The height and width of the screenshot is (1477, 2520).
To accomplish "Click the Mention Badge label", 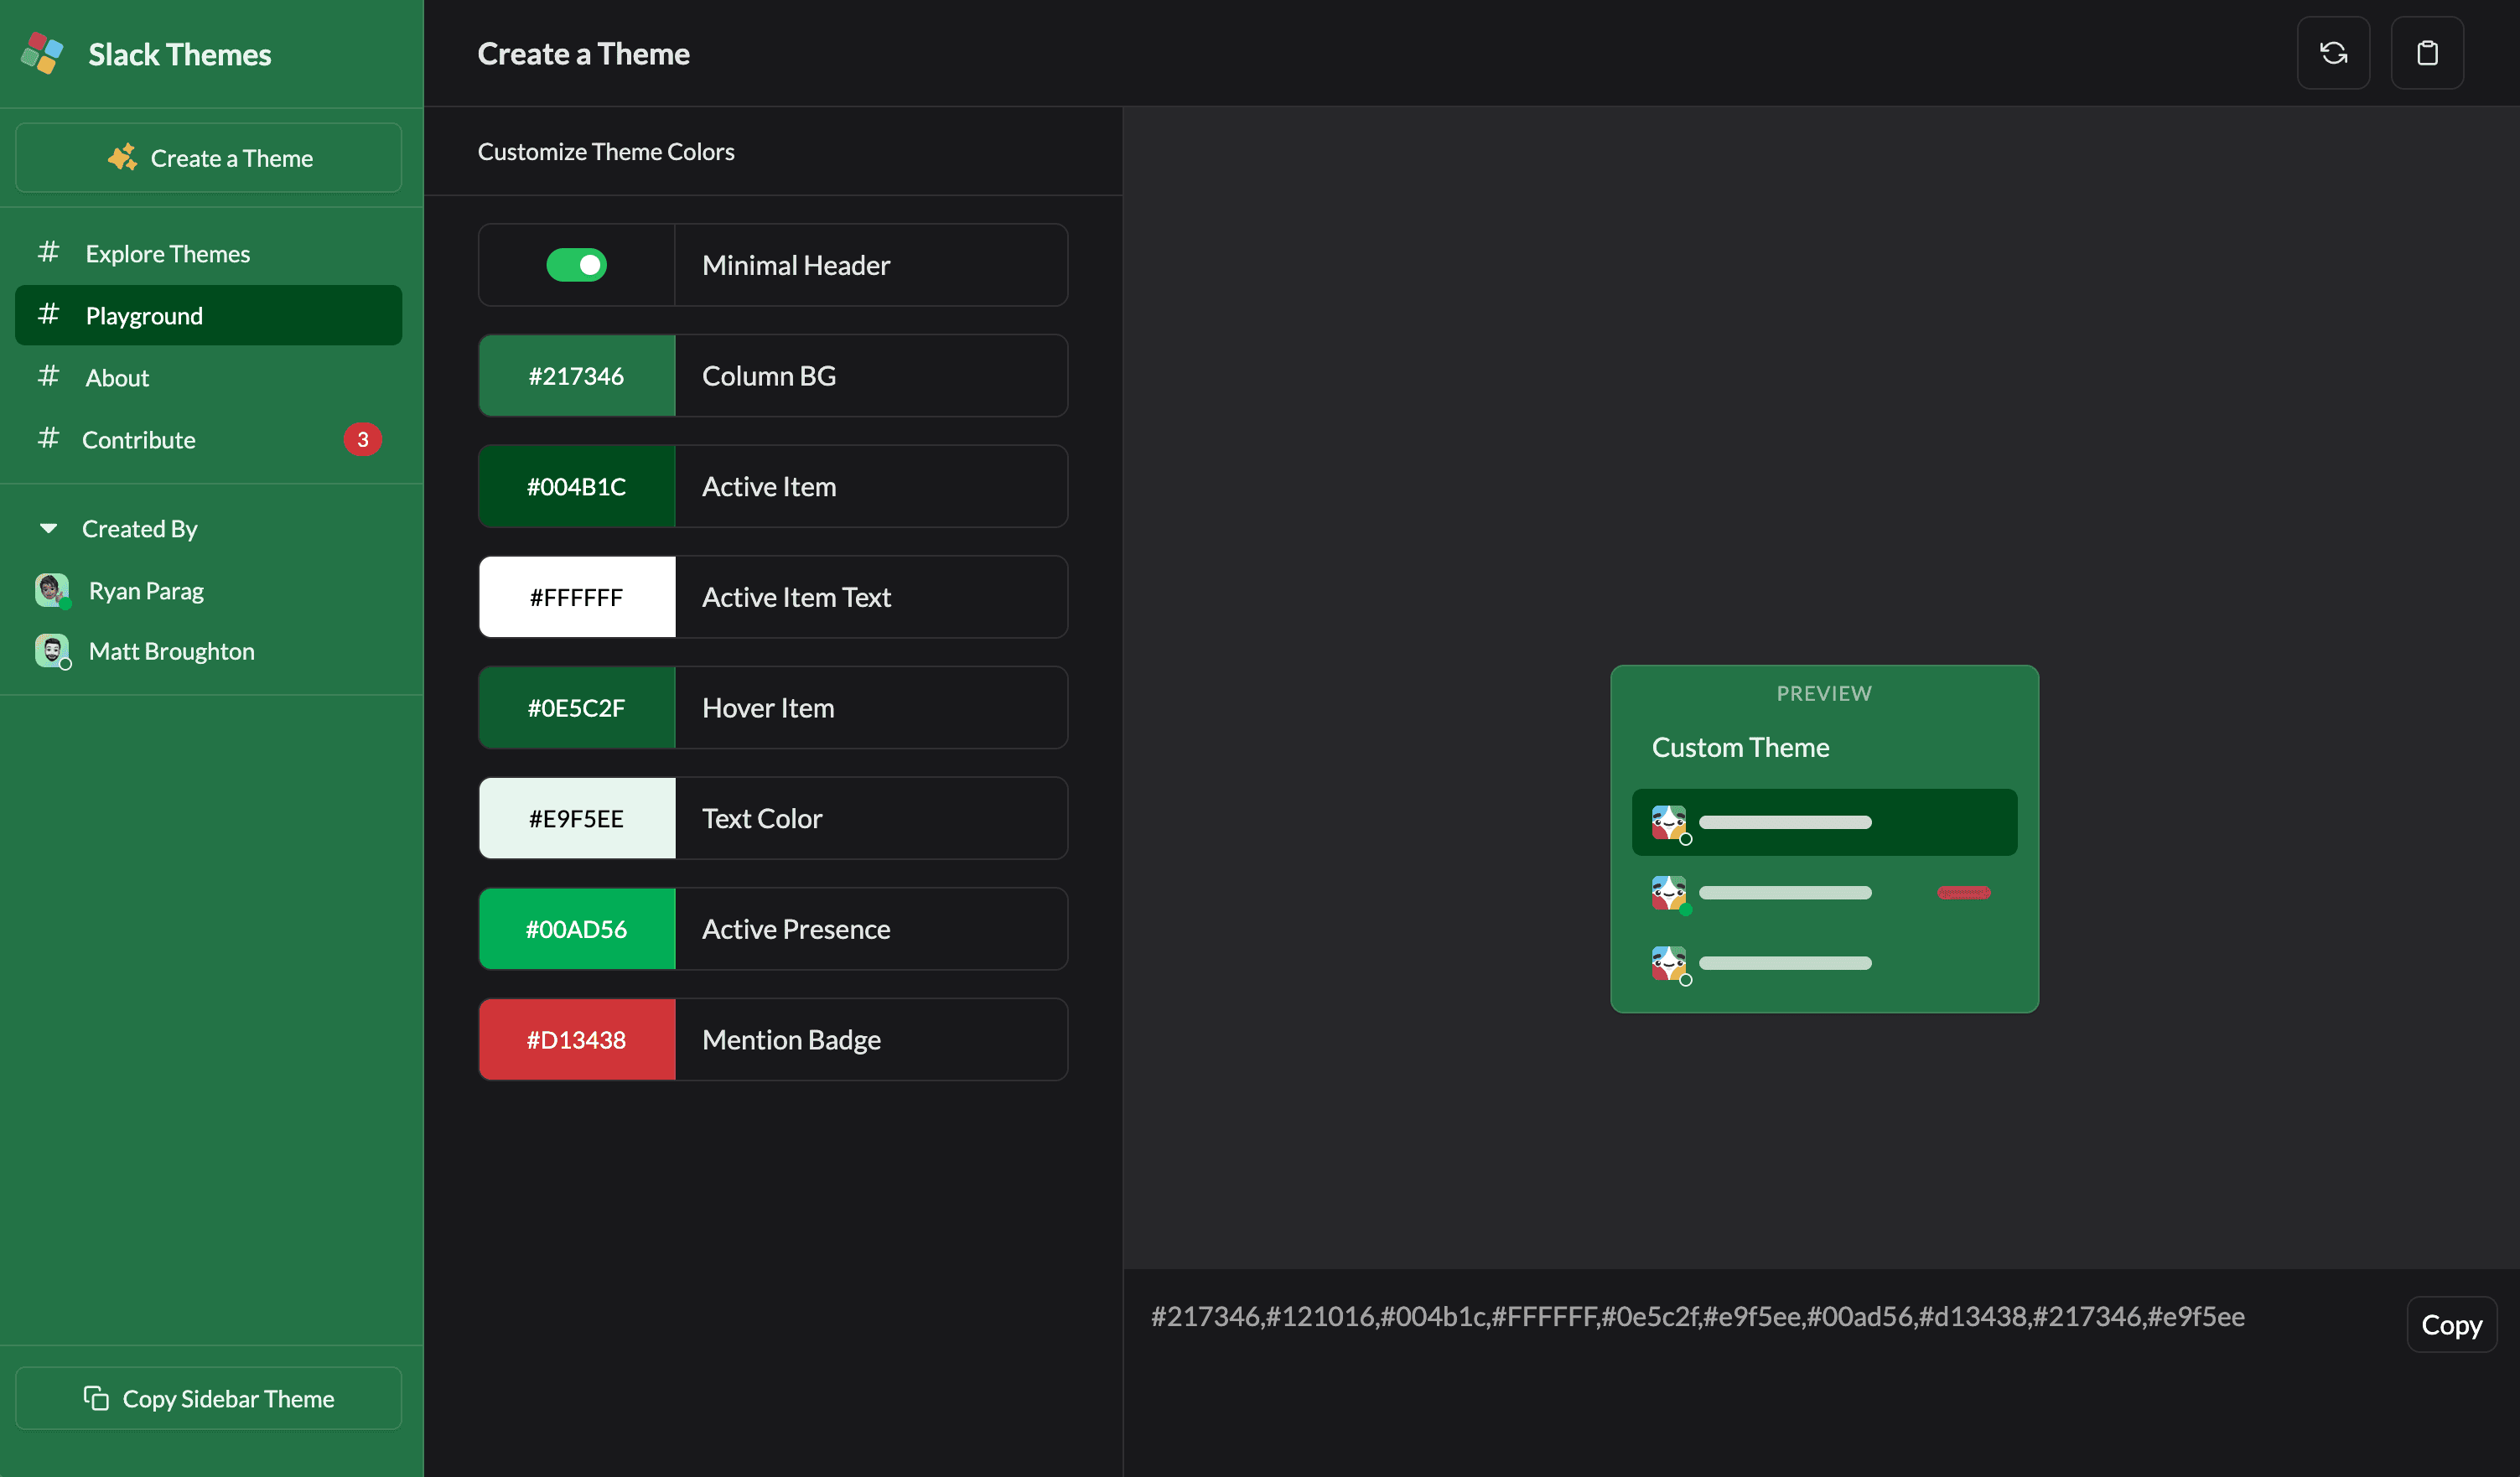I will (x=791, y=1040).
